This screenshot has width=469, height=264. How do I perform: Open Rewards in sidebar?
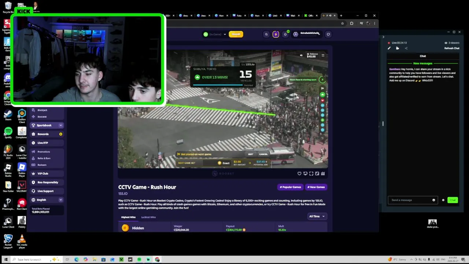coord(47,134)
